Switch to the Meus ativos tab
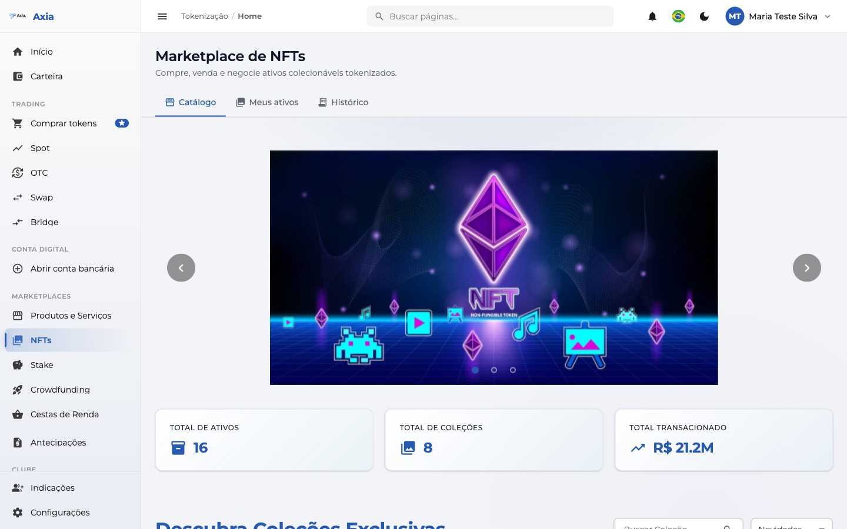The image size is (847, 529). (267, 102)
